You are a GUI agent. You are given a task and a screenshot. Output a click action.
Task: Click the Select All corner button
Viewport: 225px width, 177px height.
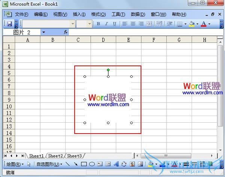click(x=9, y=39)
